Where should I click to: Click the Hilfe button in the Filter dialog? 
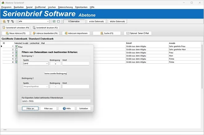tap(67, 109)
